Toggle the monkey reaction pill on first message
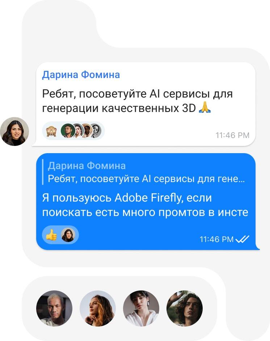Screen dimensions: 270x341 pos(73,131)
